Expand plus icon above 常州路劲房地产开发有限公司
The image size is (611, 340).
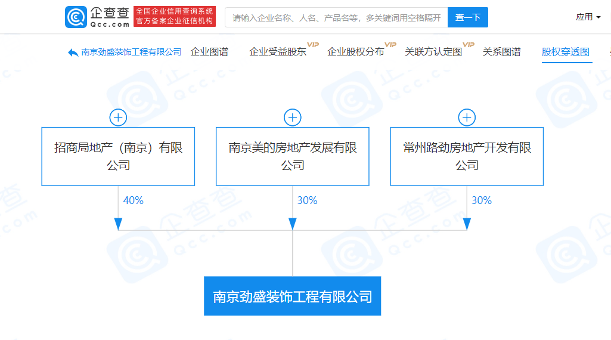(x=467, y=118)
